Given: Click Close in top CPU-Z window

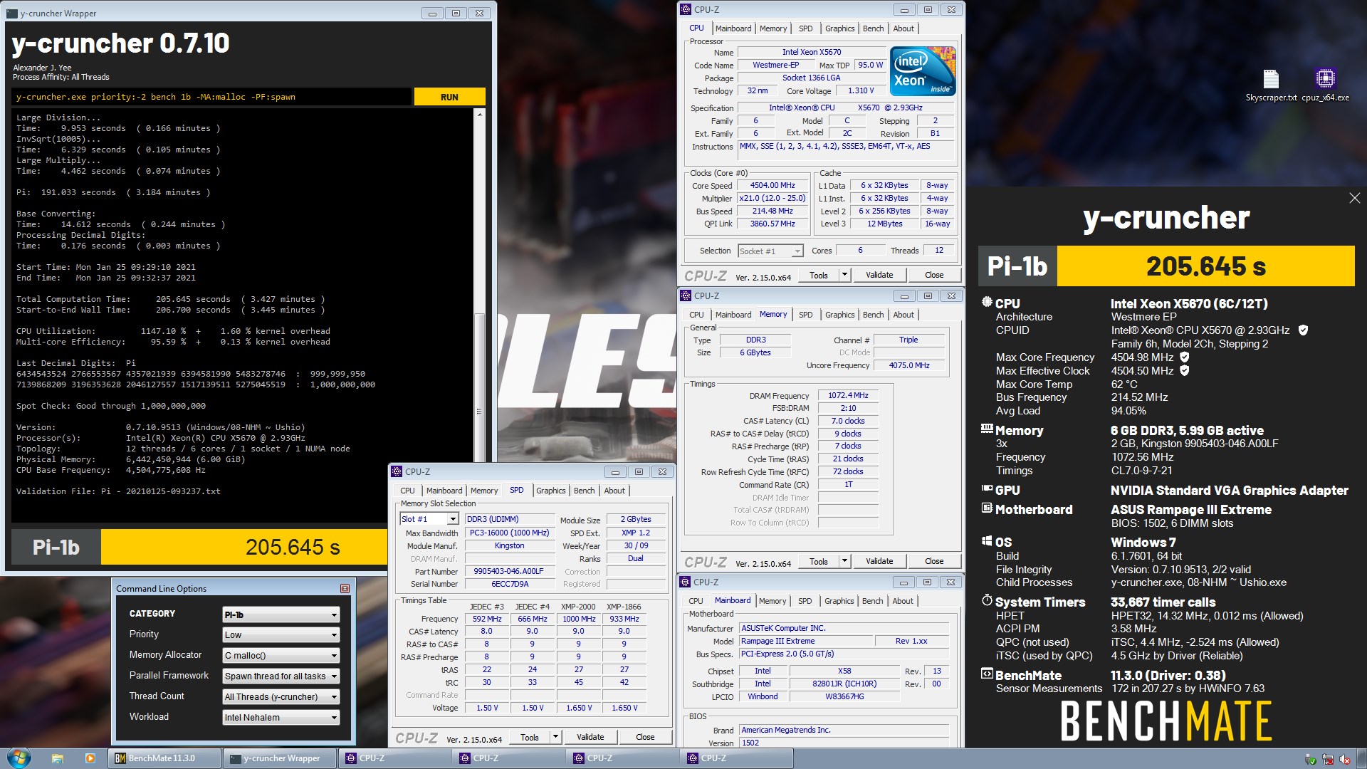Looking at the screenshot, I should tap(934, 275).
